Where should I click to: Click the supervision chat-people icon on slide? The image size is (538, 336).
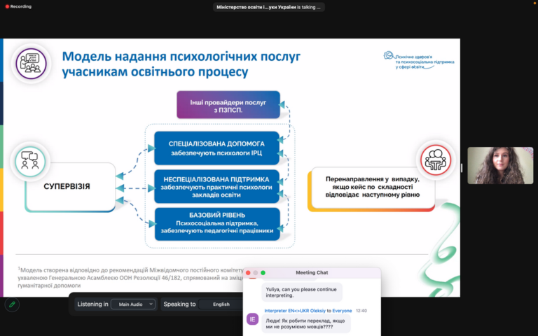click(x=29, y=160)
